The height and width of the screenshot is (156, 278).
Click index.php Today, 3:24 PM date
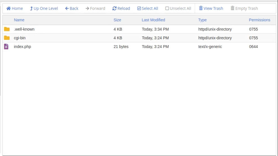155,47
